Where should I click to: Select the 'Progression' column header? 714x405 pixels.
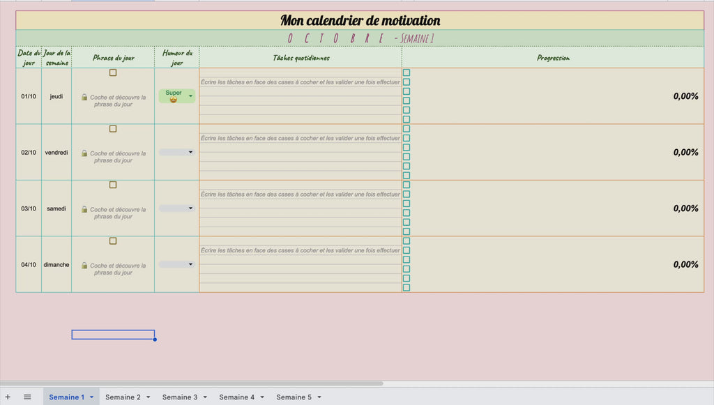553,58
